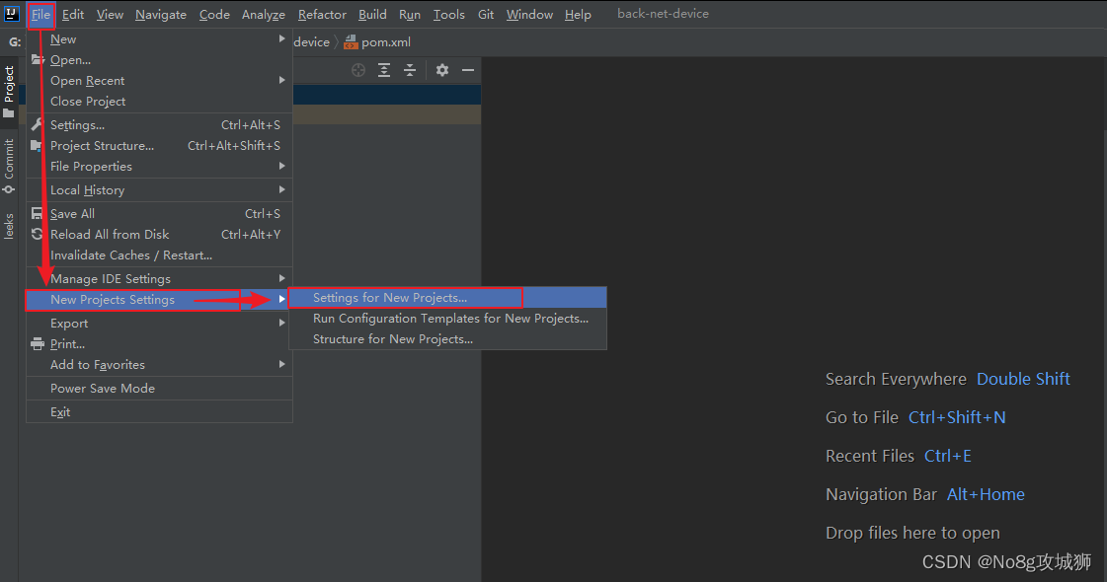Expand the Add to Favorites submenu
1107x582 pixels.
pyautogui.click(x=99, y=364)
